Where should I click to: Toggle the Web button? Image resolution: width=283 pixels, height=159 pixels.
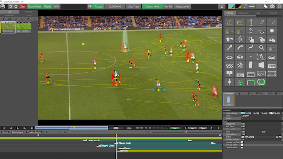(57, 7)
